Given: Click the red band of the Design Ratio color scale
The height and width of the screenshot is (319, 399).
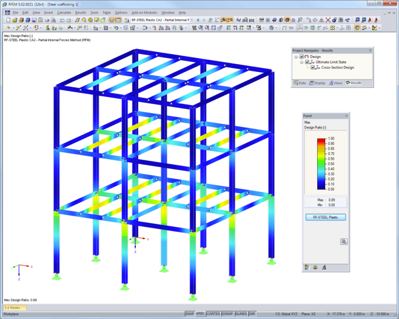Looking at the screenshot, I should click(x=322, y=141).
